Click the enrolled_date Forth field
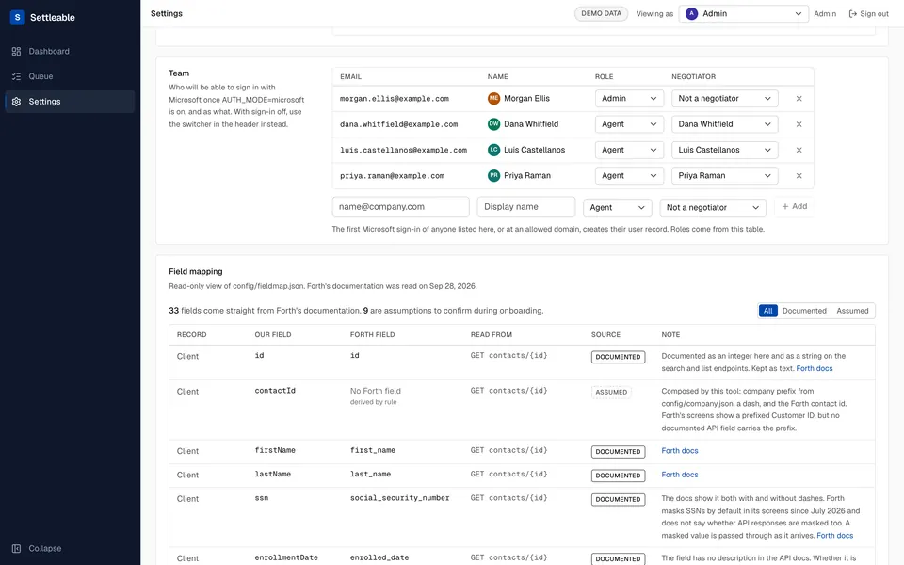This screenshot has width=904, height=565. [x=379, y=558]
